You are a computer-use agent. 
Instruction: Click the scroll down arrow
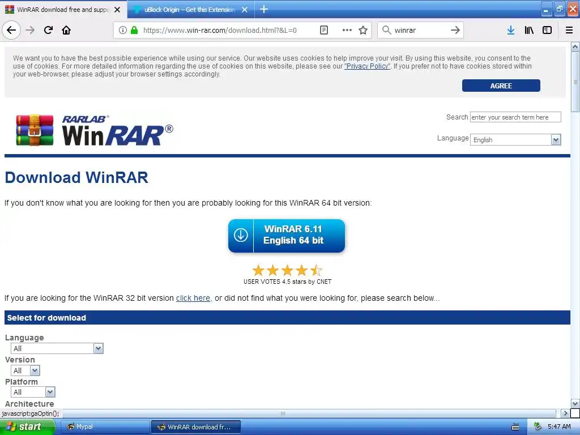[575, 403]
